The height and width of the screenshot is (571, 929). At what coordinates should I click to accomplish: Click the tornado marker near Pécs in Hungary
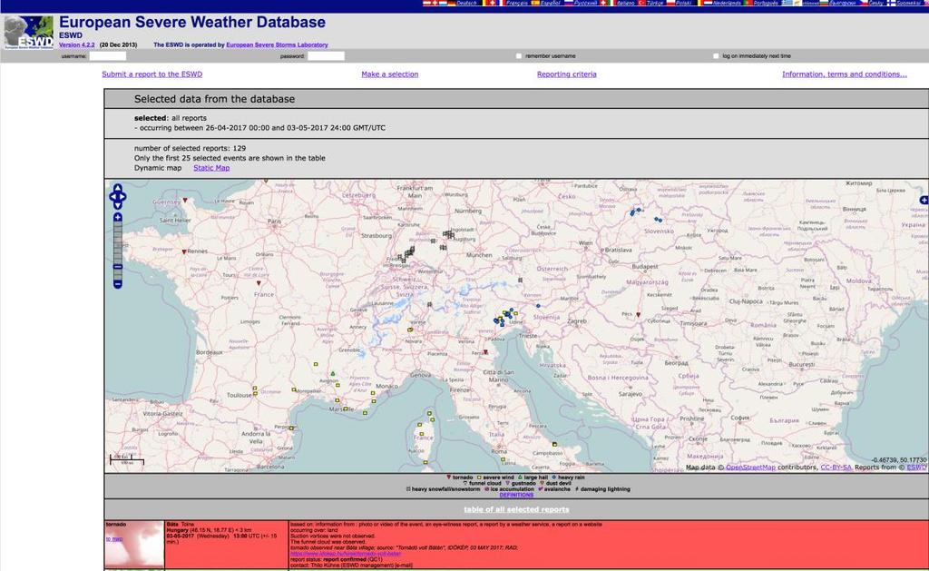click(x=638, y=315)
